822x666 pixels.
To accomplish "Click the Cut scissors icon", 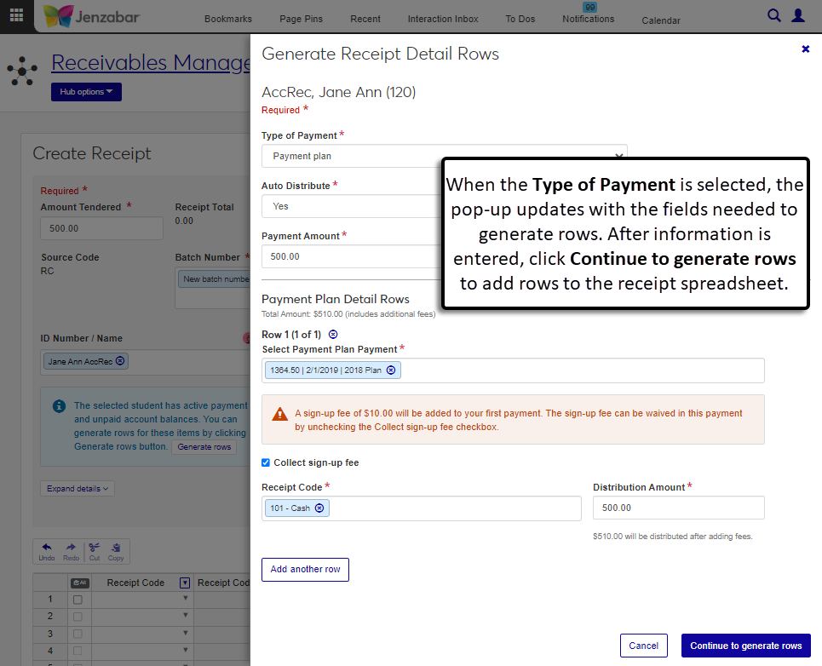I will (95, 550).
